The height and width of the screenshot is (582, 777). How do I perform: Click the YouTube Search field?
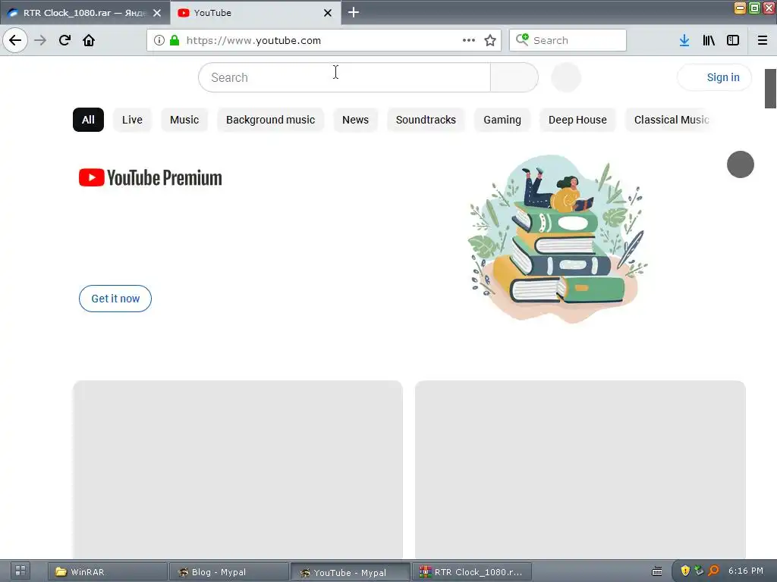(344, 77)
